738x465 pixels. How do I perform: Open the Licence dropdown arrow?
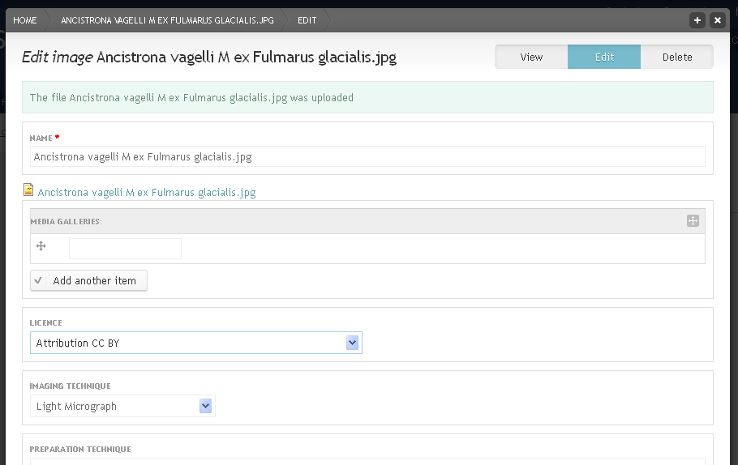tap(352, 343)
